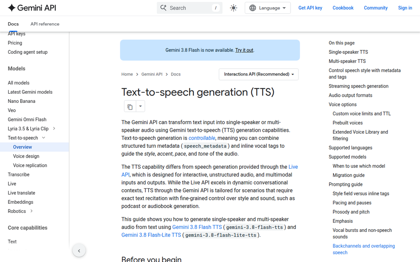Jump to Vocal bursts and non-speech sounds
Viewport: 420px width, 262px height.
[x=362, y=233]
